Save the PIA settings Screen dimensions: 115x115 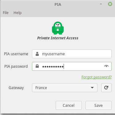tap(98, 106)
